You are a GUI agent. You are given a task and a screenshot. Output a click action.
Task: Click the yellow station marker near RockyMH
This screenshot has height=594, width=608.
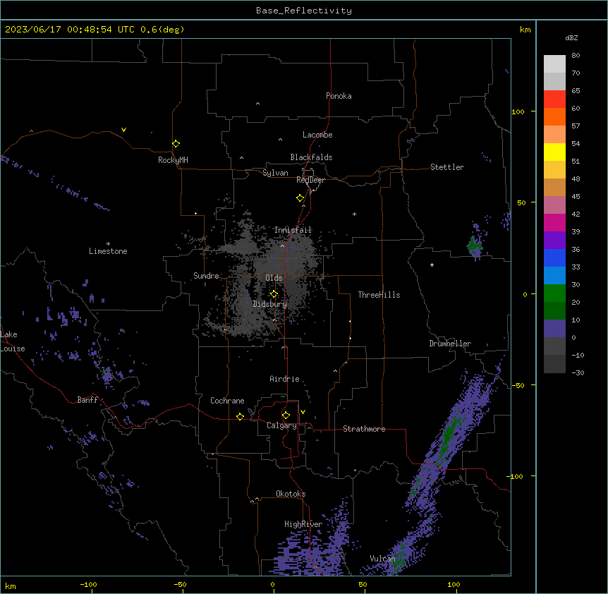[176, 144]
